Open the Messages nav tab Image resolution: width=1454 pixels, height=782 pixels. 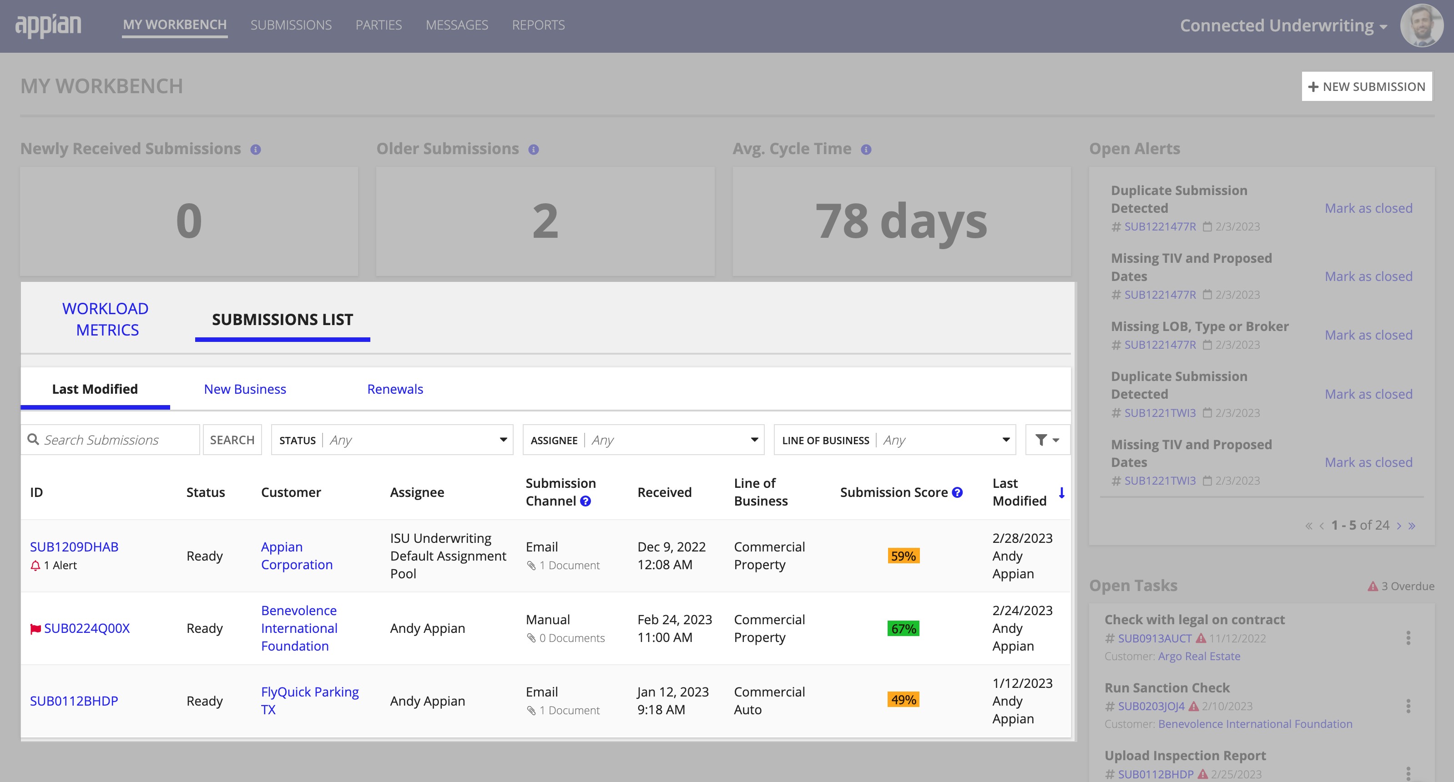tap(457, 25)
